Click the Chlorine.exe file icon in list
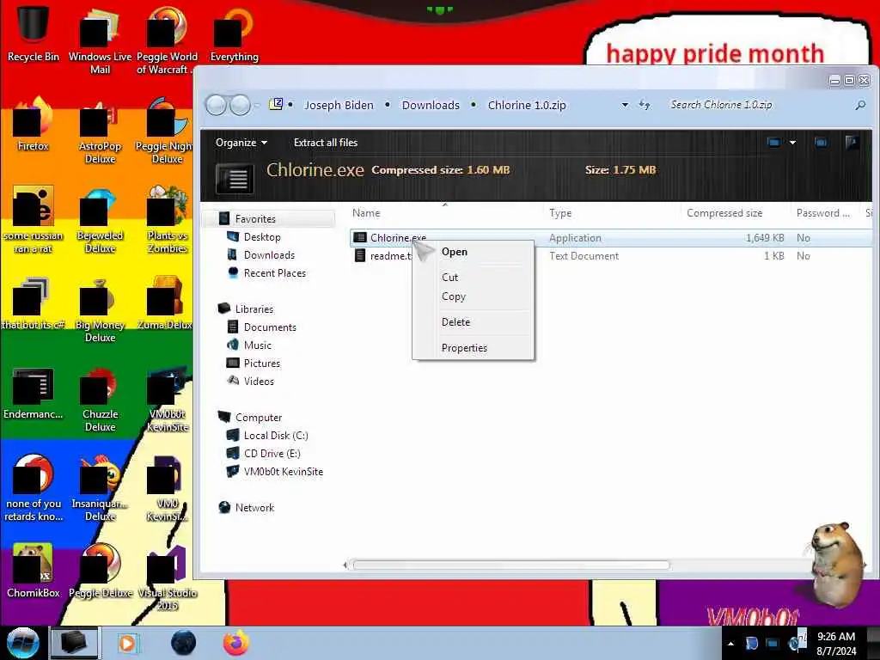Viewport: 880px width, 660px height. (x=360, y=238)
